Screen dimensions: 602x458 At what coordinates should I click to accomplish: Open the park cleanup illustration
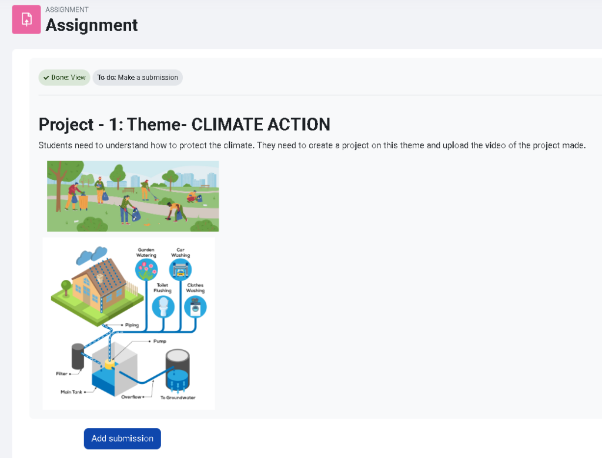point(132,195)
